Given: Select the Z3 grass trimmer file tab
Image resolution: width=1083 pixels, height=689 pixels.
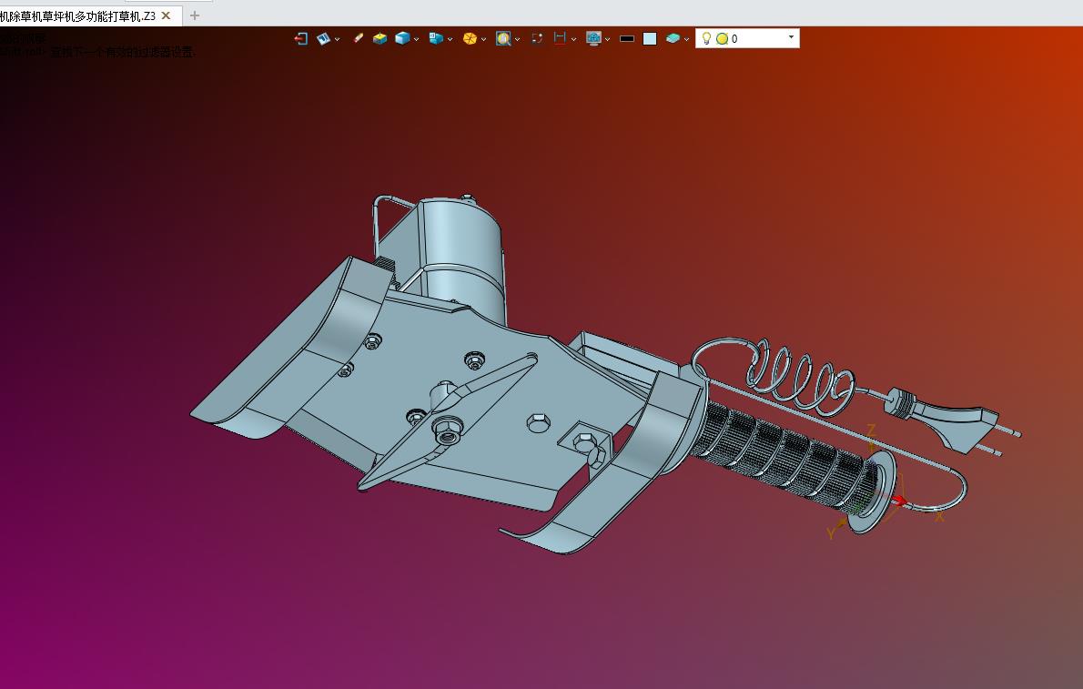Looking at the screenshot, I should (78, 15).
